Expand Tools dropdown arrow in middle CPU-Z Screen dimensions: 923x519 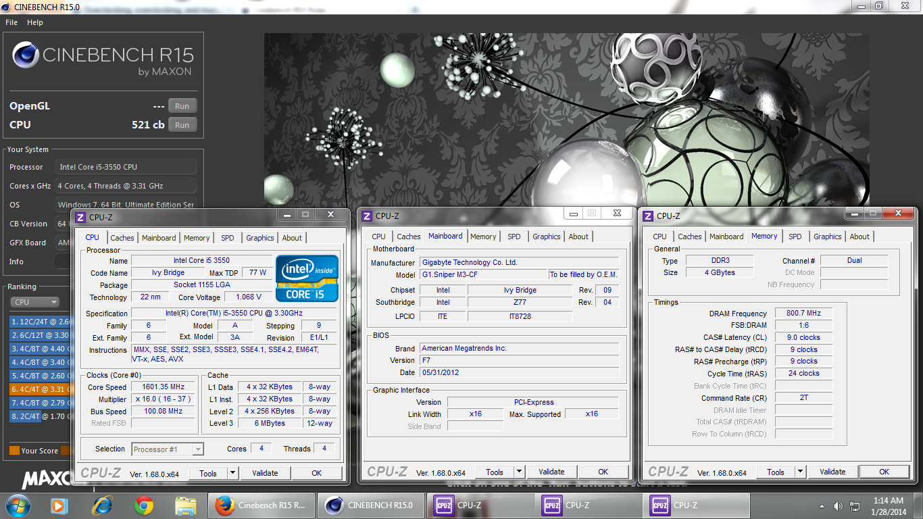(519, 472)
